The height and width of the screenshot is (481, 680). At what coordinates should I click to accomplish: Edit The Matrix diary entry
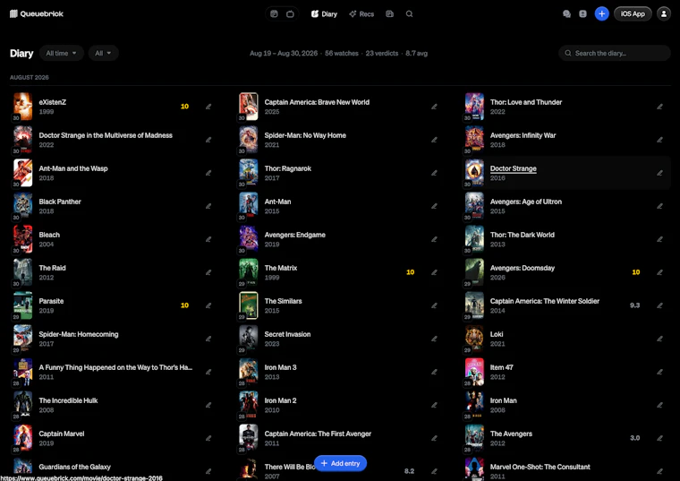[434, 272]
